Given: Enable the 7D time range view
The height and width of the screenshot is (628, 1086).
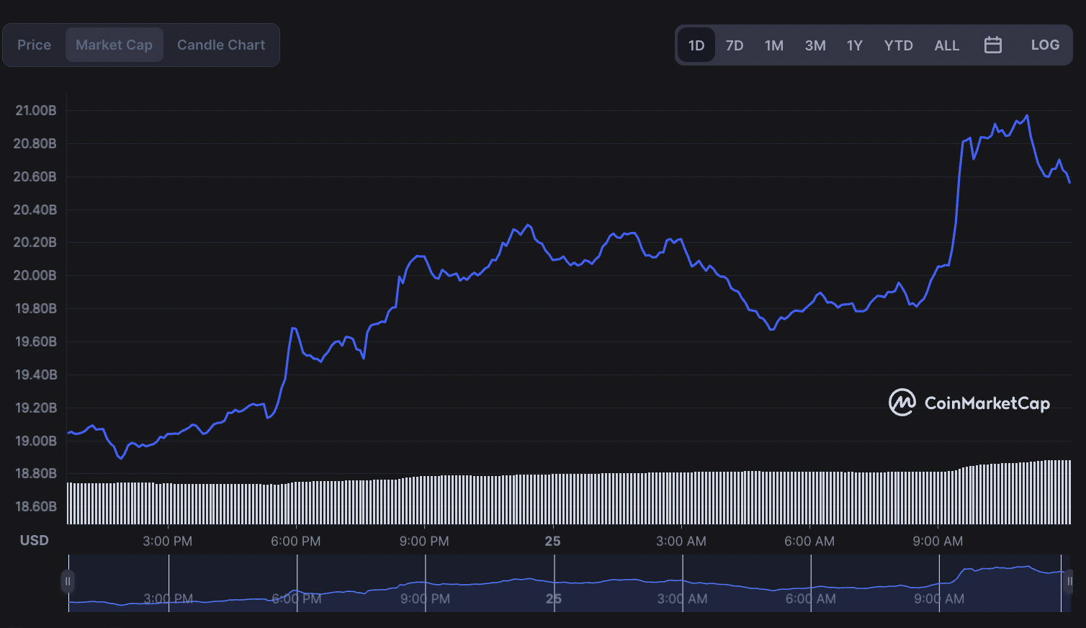Looking at the screenshot, I should 735,45.
